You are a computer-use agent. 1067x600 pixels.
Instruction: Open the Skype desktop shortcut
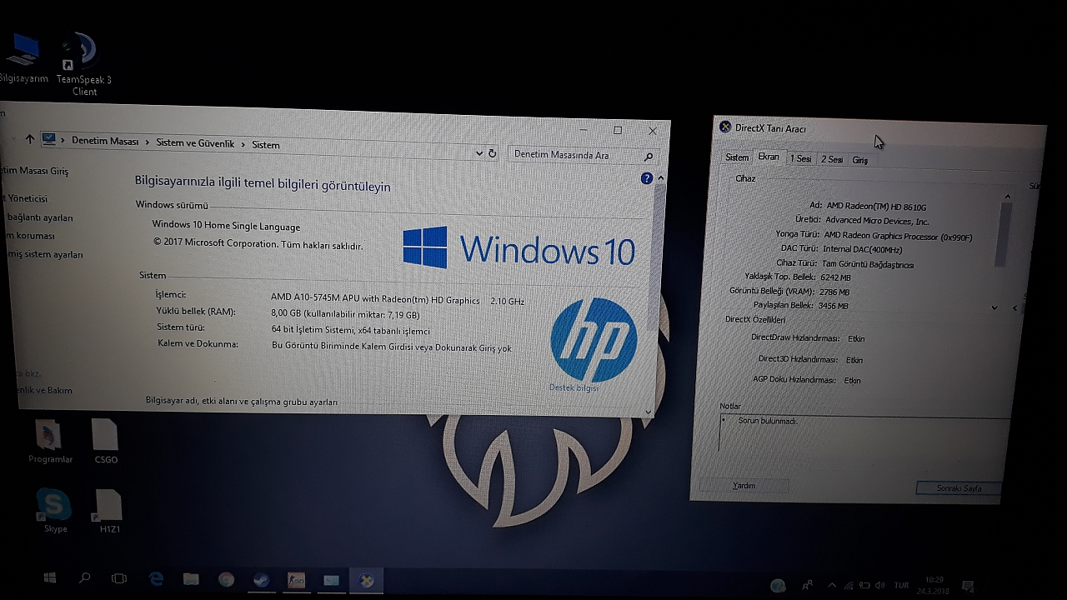(x=55, y=510)
